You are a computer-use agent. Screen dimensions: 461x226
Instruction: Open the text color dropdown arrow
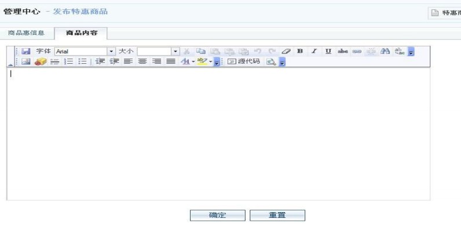click(x=193, y=62)
